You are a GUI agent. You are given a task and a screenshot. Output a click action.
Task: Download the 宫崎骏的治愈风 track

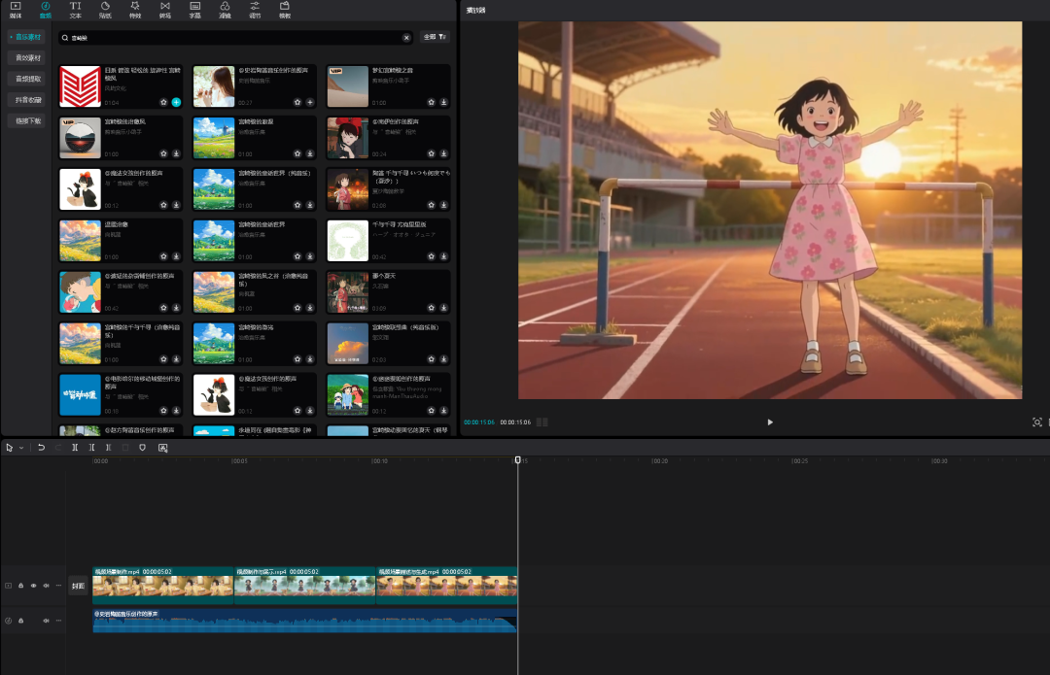(176, 153)
